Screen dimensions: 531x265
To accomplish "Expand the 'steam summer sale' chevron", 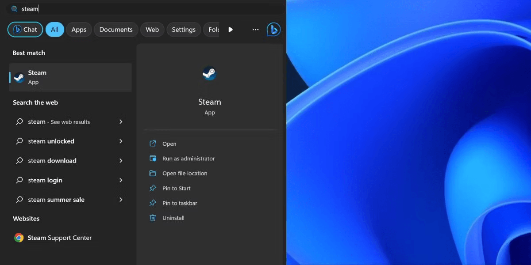I will (x=121, y=200).
